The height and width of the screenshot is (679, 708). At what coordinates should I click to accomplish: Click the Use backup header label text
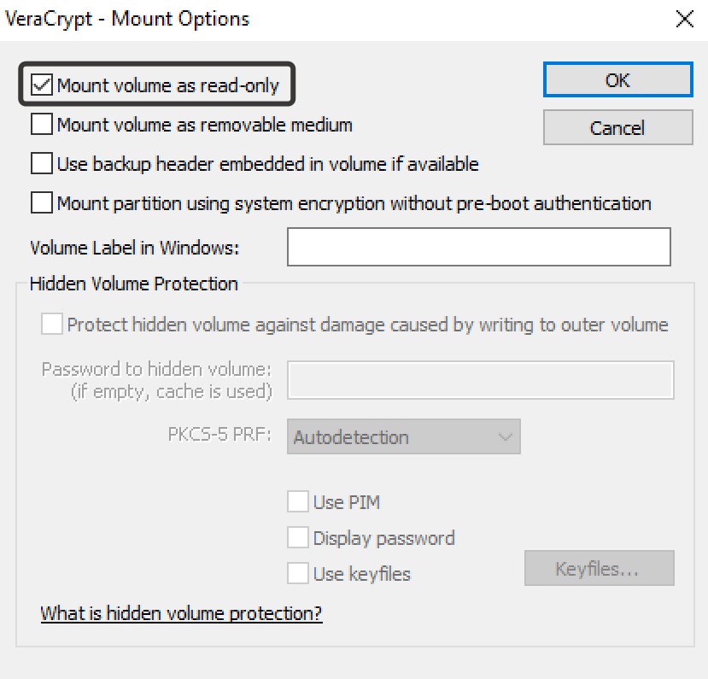267,163
